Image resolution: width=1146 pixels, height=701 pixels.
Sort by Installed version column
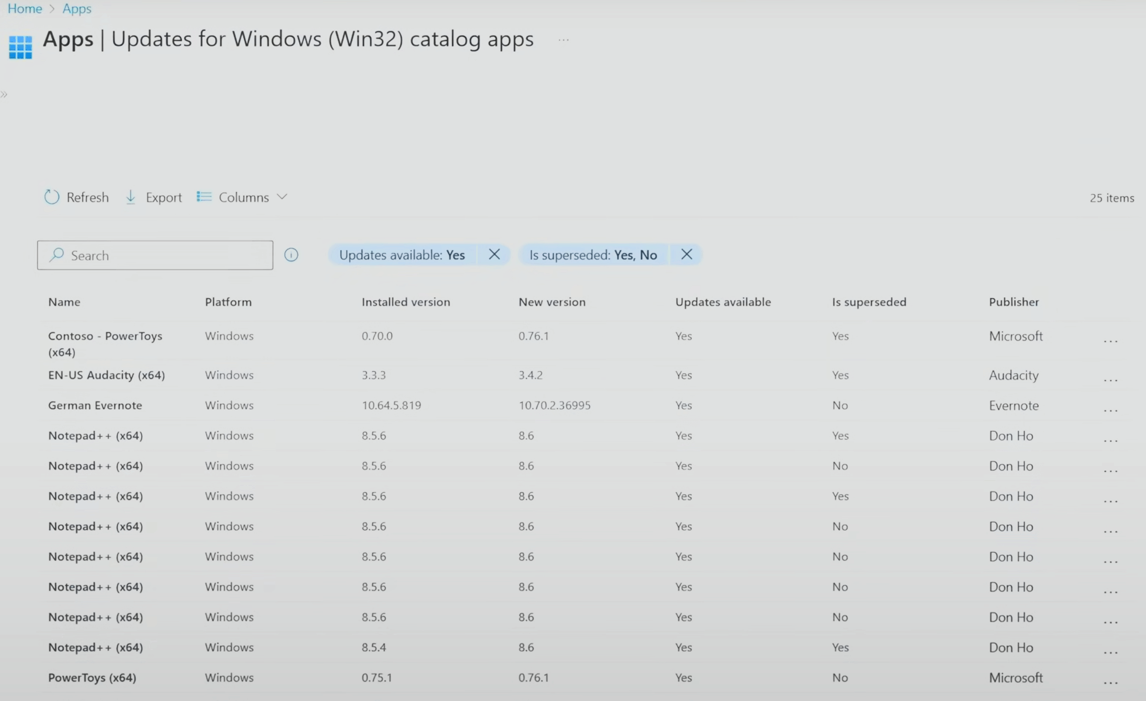tap(405, 302)
